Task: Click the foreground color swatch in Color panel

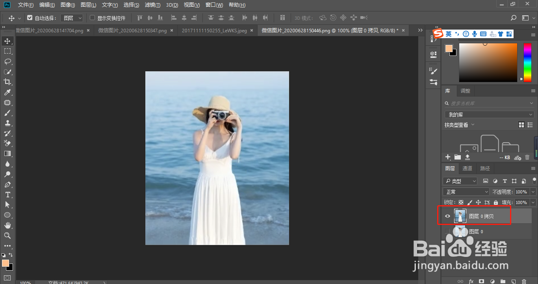Action: 449,48
